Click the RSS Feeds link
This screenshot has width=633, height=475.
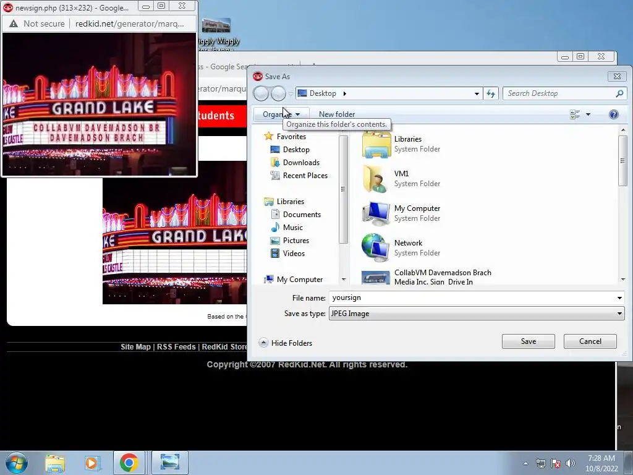[176, 346]
